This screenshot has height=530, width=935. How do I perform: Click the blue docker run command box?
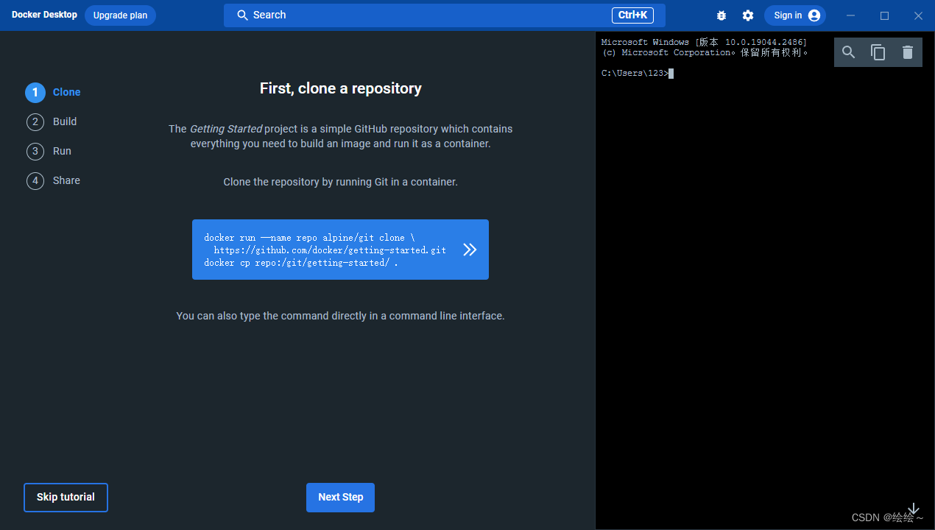(340, 250)
